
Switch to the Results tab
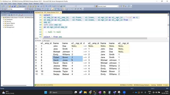[x=38, y=41]
